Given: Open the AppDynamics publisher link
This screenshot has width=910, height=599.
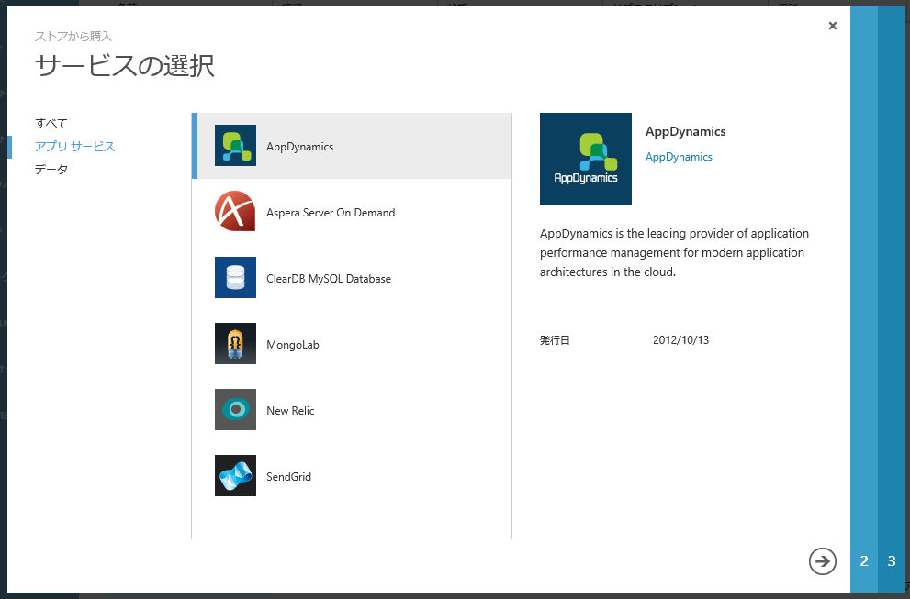Looking at the screenshot, I should (679, 157).
